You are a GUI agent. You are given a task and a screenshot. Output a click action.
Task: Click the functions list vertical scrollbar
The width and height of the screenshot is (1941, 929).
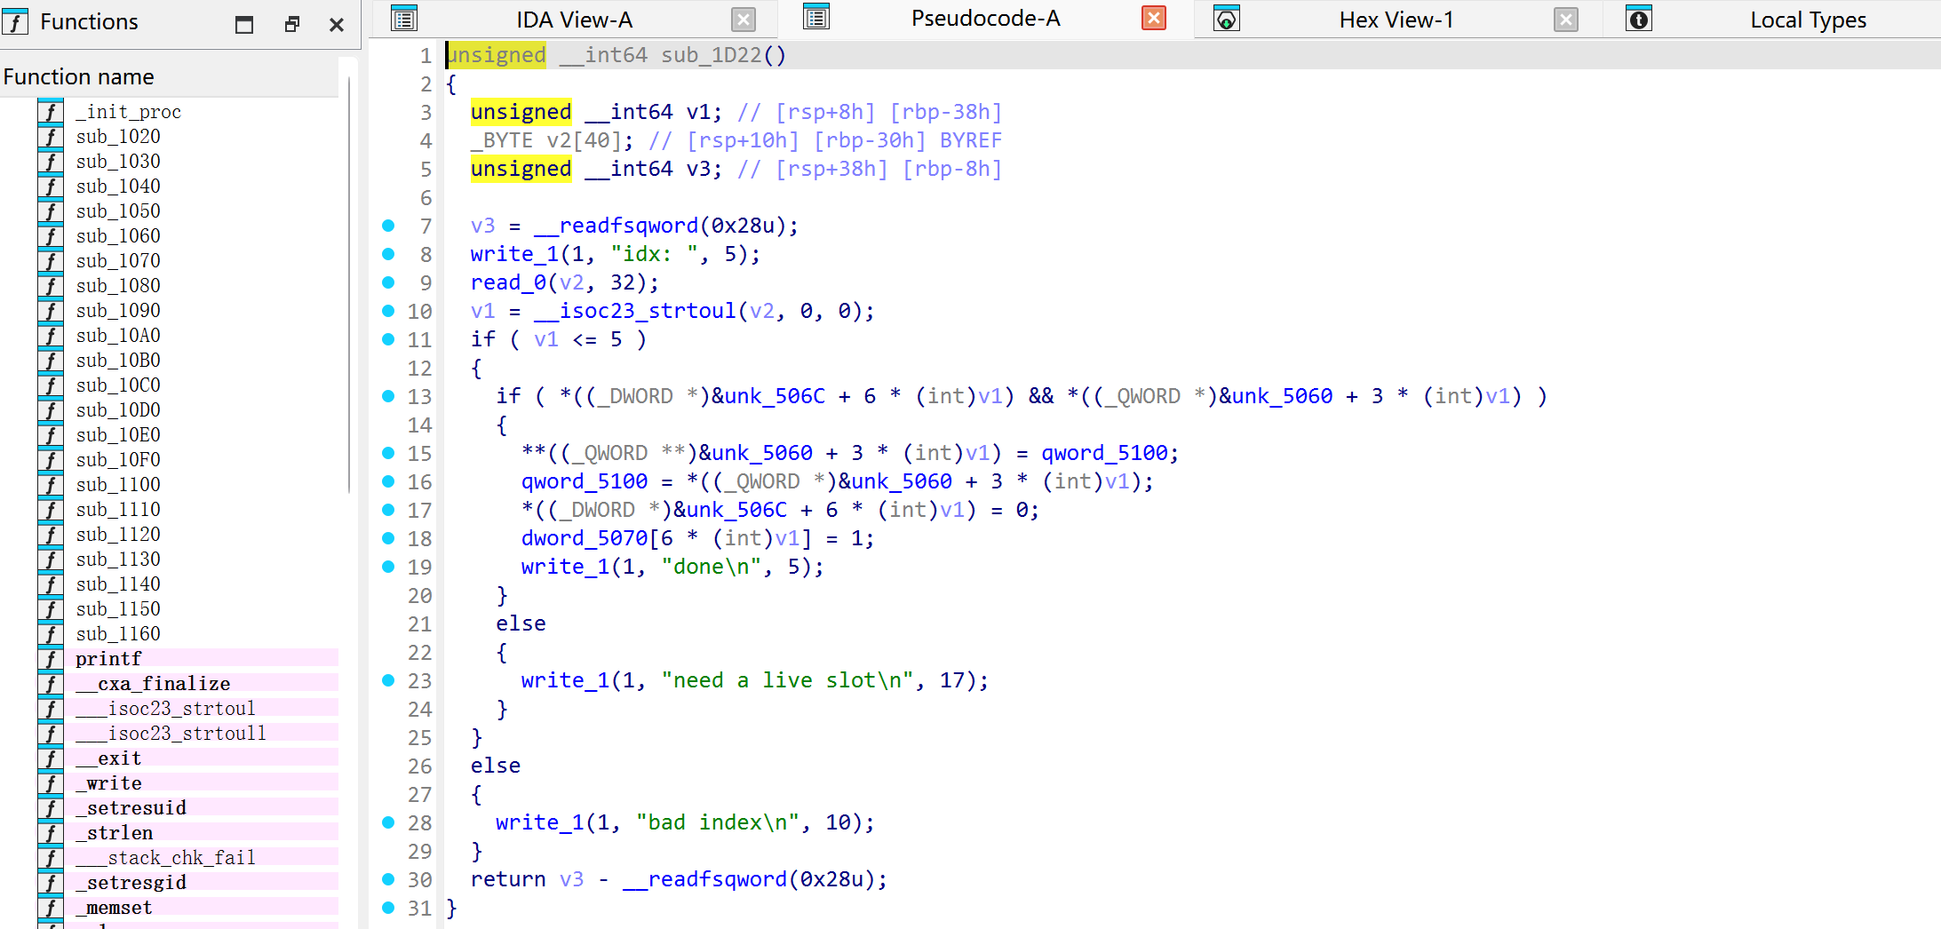(349, 284)
